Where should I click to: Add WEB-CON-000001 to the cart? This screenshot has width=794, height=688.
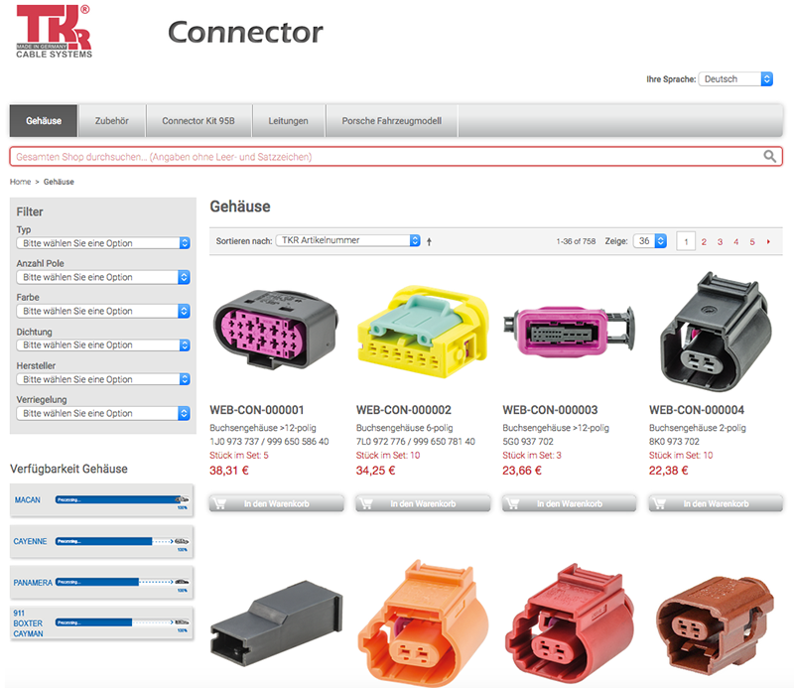pyautogui.click(x=277, y=503)
